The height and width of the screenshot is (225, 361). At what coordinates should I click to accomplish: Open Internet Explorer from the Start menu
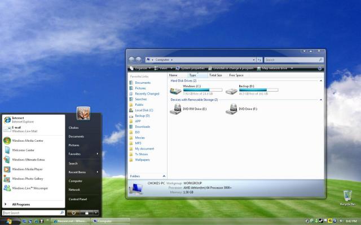click(x=33, y=120)
